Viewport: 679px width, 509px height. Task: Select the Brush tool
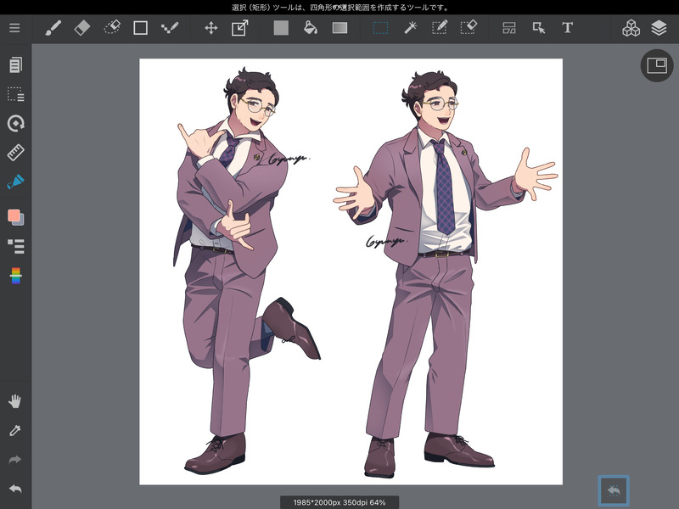[x=53, y=28]
